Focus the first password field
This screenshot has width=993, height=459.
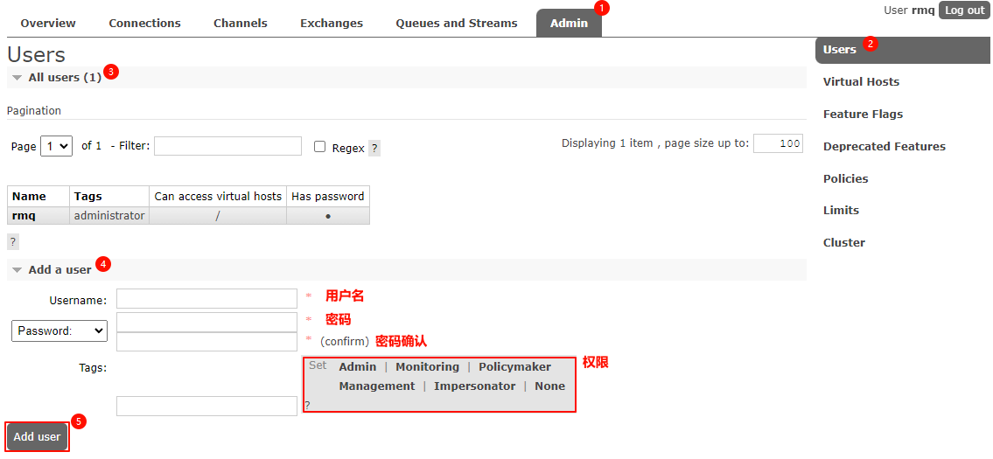(x=207, y=322)
